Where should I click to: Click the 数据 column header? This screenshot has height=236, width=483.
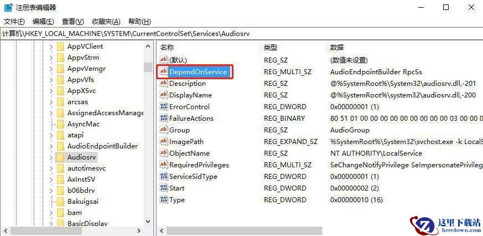(337, 48)
